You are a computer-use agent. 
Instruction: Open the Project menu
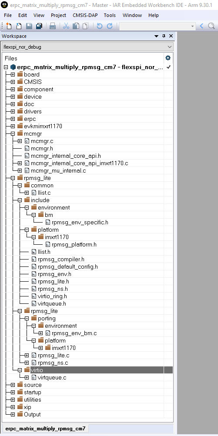[x=58, y=15]
